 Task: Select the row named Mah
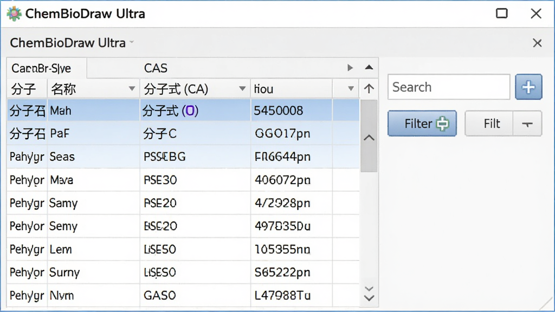tap(183, 110)
